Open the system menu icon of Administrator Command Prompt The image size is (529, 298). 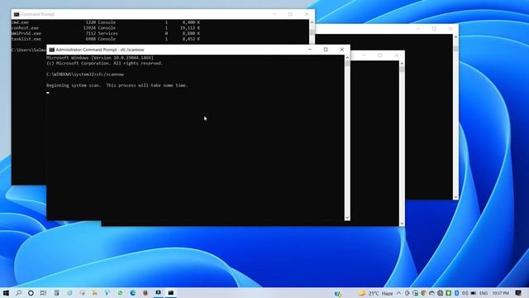click(x=51, y=50)
